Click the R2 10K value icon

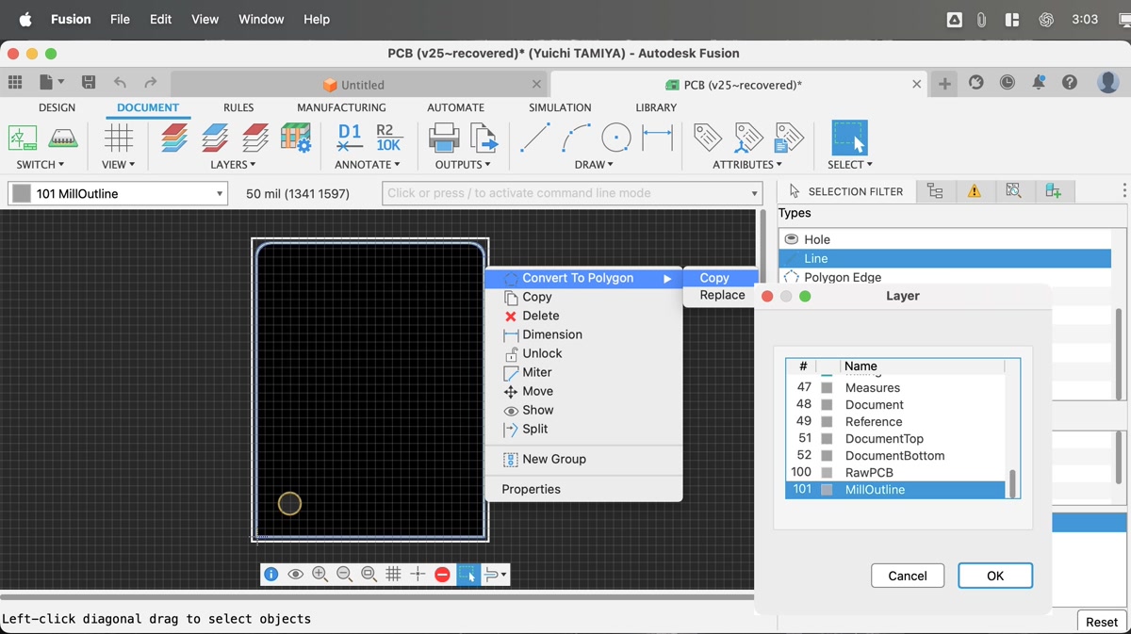click(x=388, y=138)
